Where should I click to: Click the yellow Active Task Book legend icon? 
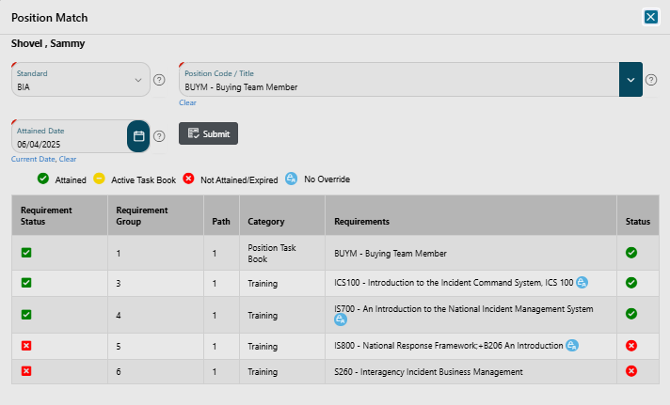[99, 179]
